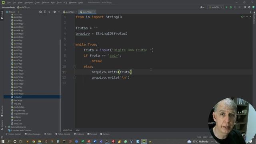This screenshot has height=144, width=256.
Task: Open the Terminal tool window
Action: click(x=92, y=134)
